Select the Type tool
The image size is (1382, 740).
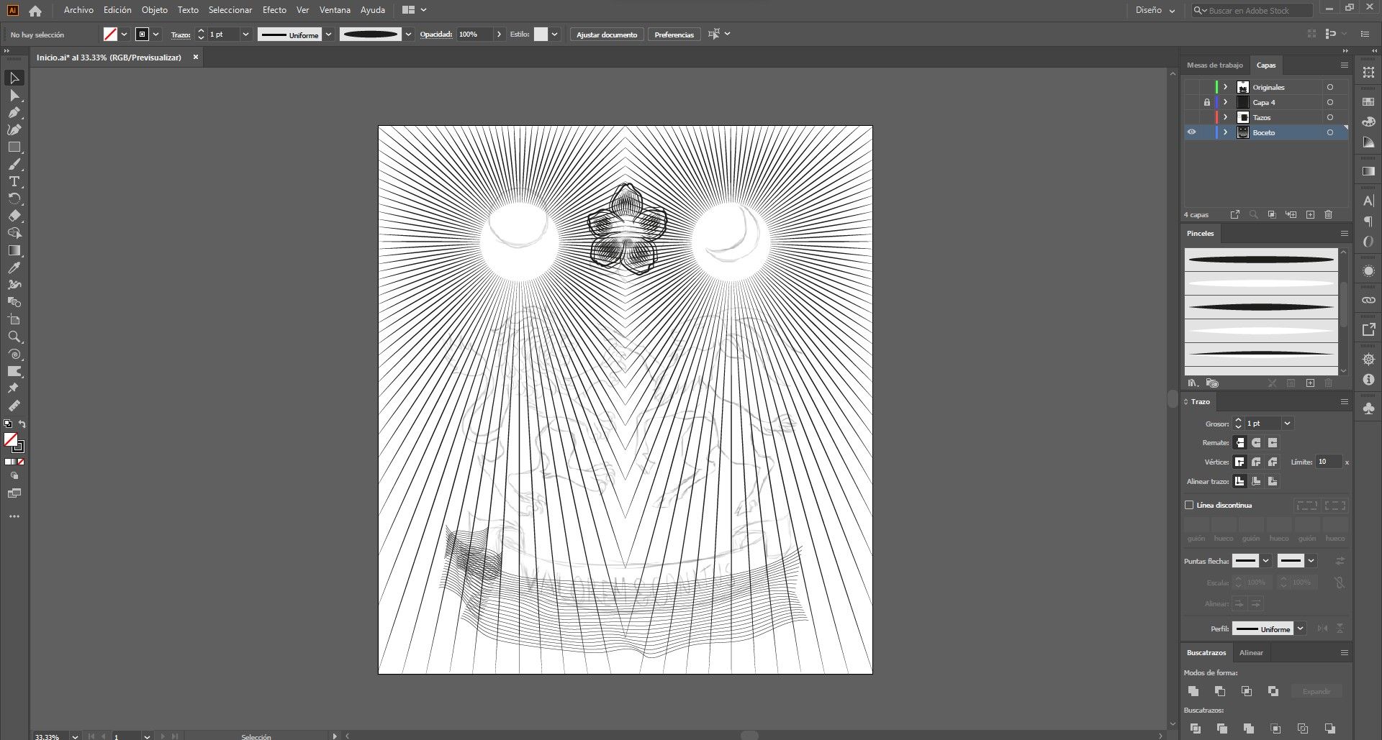click(14, 181)
